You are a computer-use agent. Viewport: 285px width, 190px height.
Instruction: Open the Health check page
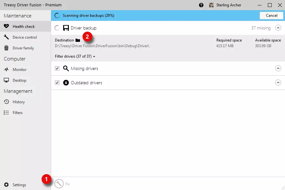tap(25, 27)
